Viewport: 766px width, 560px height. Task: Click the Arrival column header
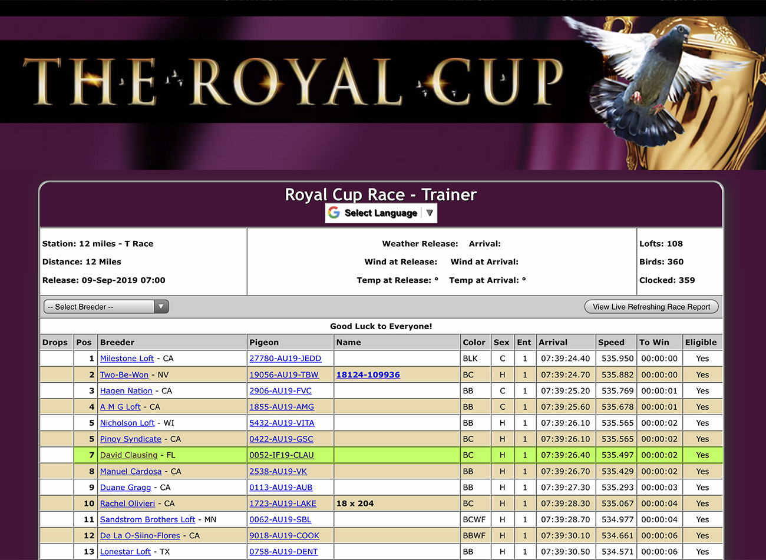(553, 342)
